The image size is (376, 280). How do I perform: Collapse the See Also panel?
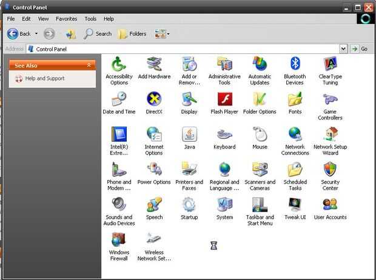tap(89, 65)
